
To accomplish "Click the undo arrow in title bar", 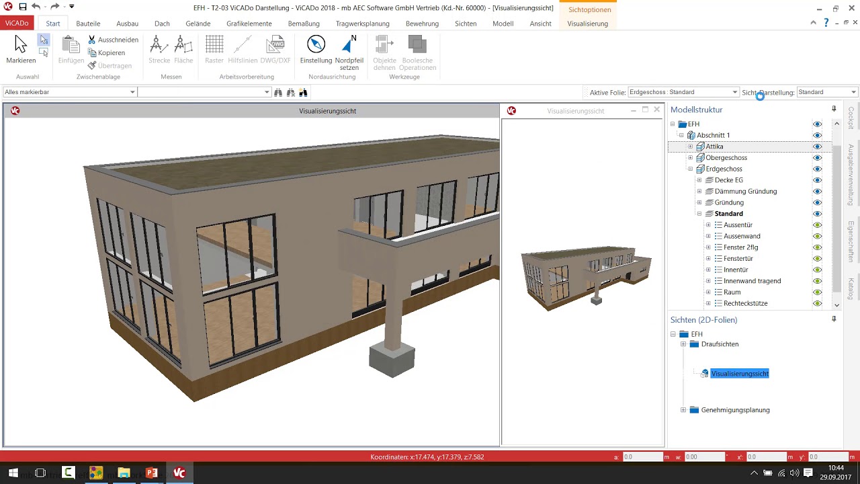I will 36,7.
